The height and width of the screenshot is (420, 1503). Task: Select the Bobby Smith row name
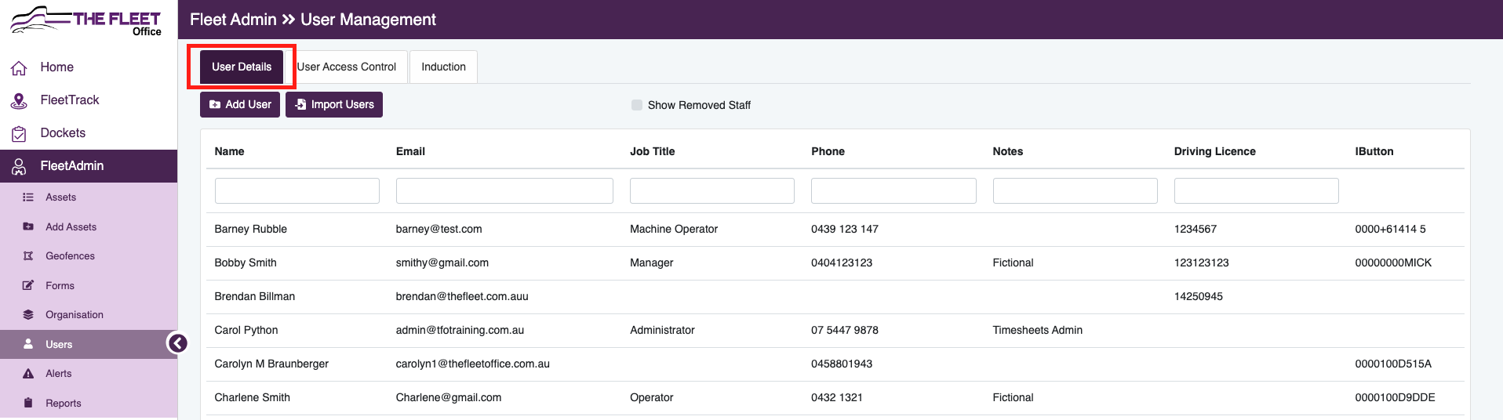click(x=245, y=262)
